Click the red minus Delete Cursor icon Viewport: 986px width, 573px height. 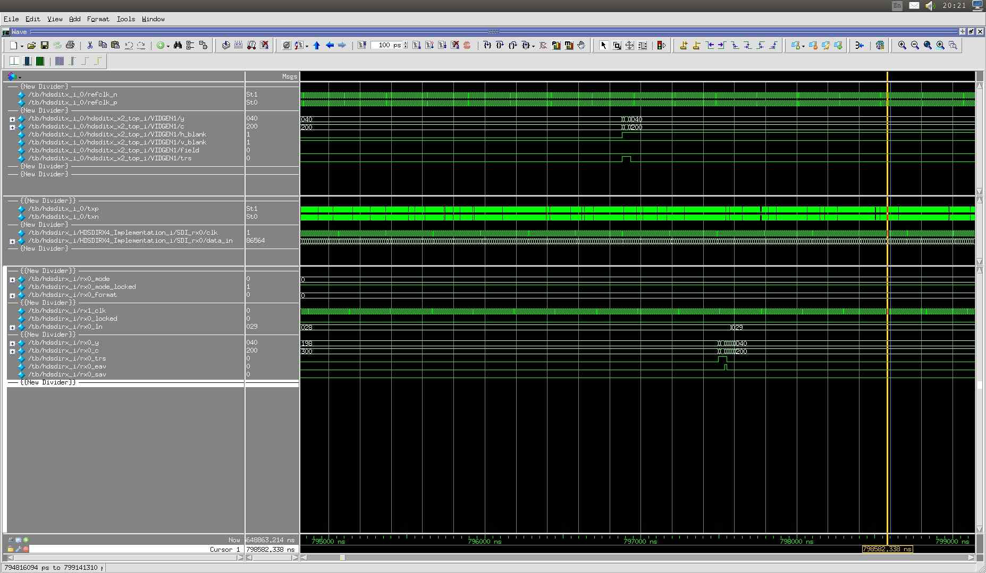[26, 549]
